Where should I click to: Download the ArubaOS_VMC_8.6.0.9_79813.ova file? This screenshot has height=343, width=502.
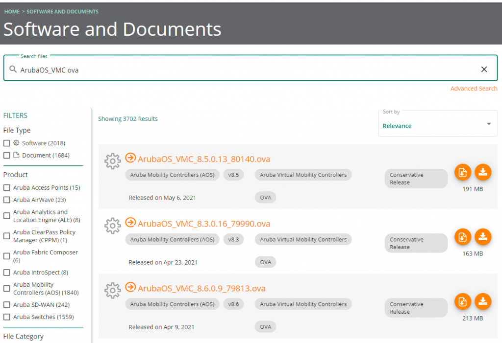483,301
